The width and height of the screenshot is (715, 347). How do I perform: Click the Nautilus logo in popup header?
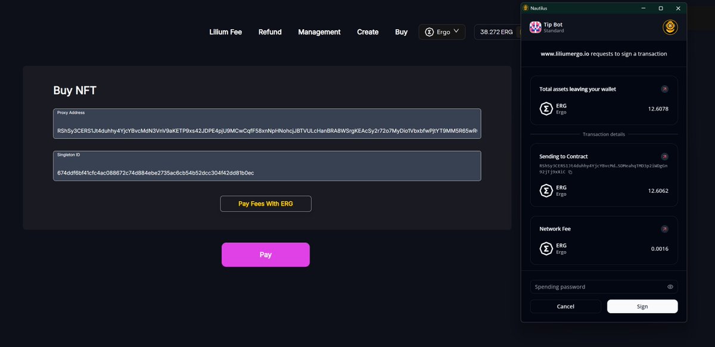pos(670,27)
